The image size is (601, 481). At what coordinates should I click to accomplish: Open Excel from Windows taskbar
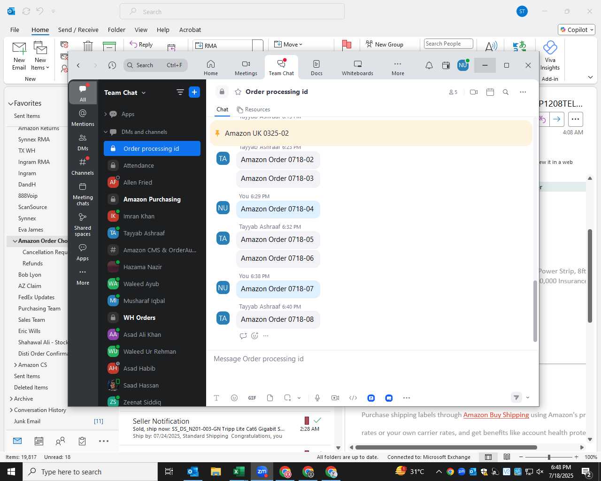click(x=239, y=472)
